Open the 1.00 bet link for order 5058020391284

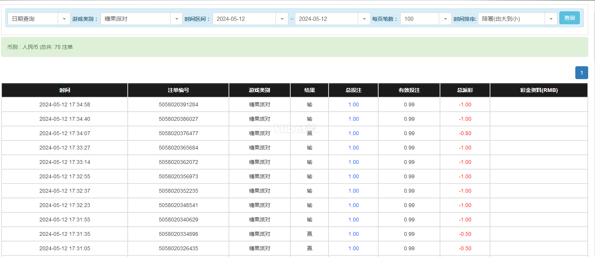coord(354,104)
